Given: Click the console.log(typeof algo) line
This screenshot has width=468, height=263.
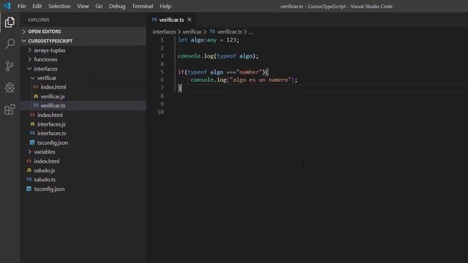Looking at the screenshot, I should point(218,56).
